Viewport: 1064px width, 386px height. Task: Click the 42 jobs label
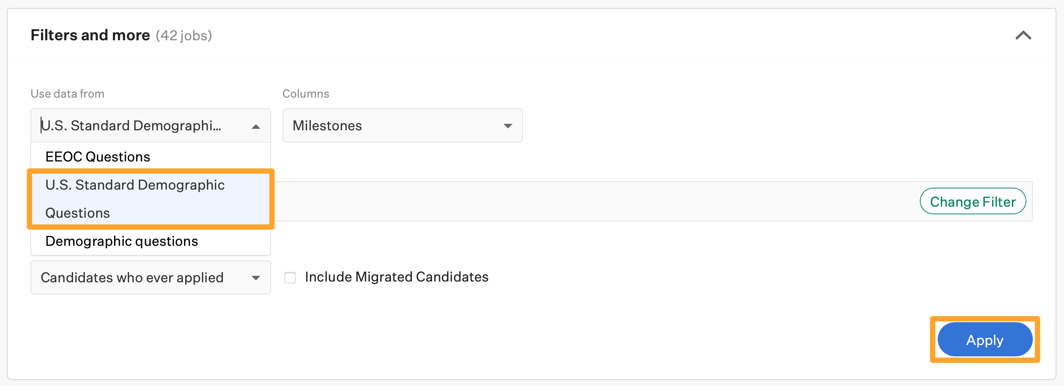tap(183, 36)
